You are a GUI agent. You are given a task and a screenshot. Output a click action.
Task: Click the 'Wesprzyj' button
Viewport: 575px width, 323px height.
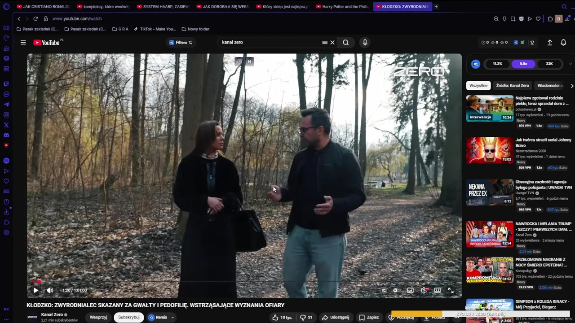click(98, 317)
